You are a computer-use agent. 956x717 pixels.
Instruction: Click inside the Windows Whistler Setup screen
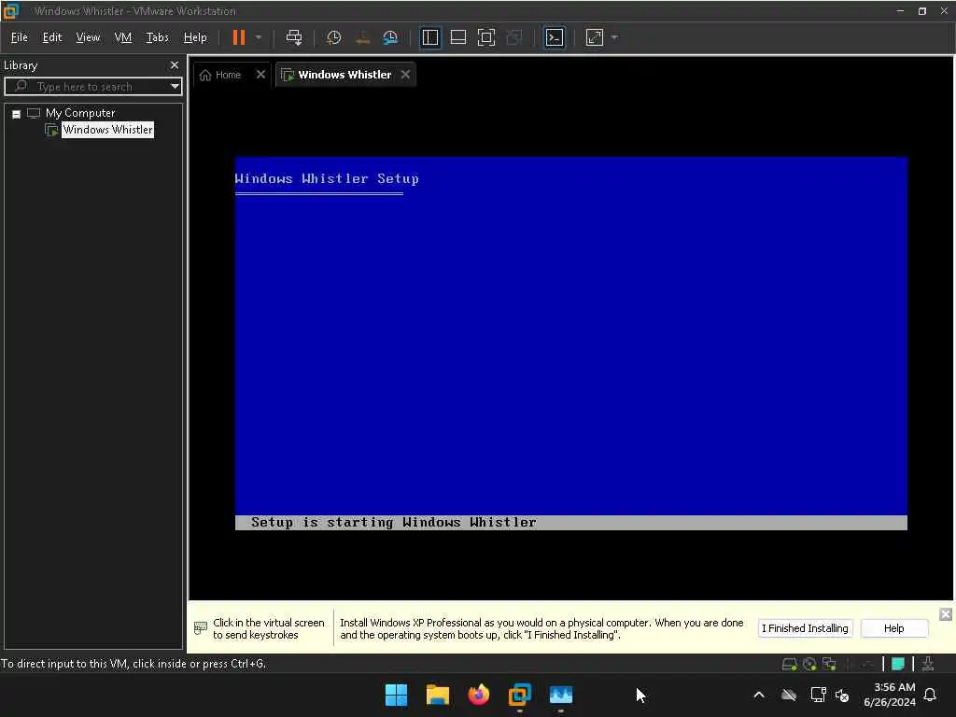(x=571, y=344)
